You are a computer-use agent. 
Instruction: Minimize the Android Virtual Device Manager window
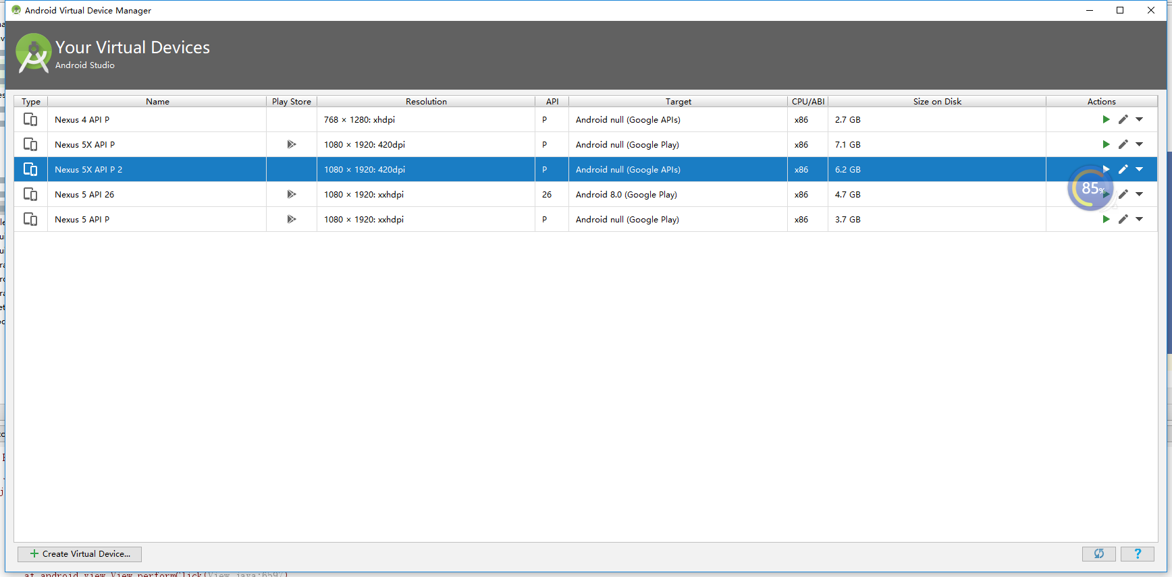click(1089, 10)
